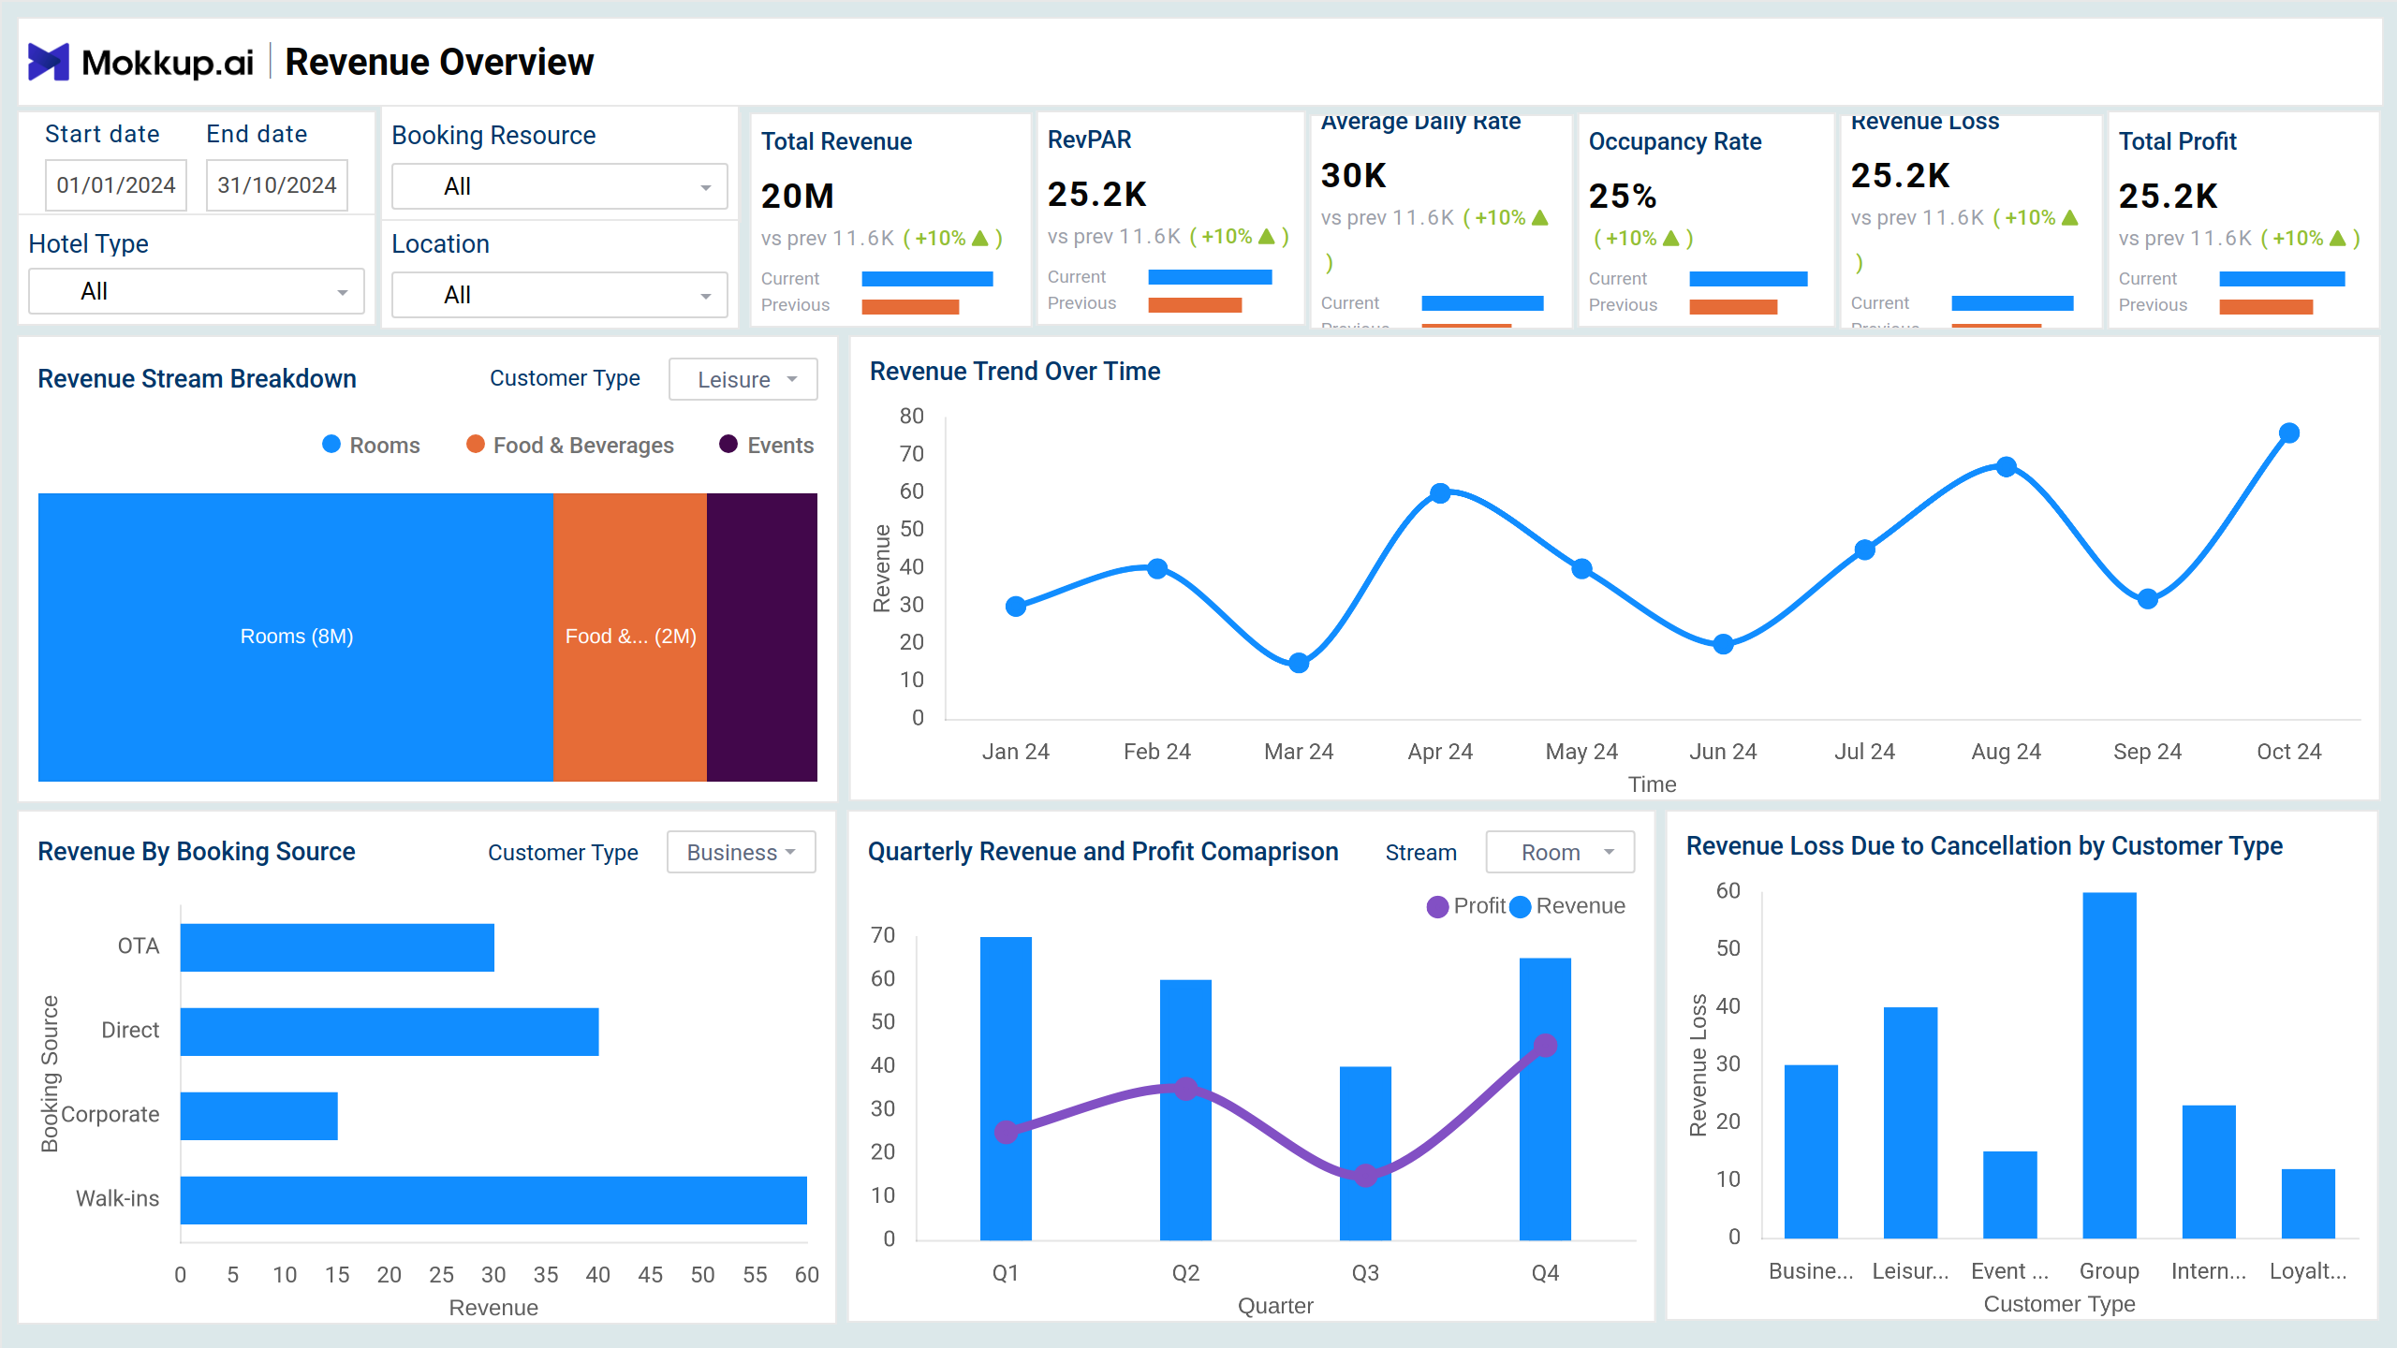This screenshot has width=2397, height=1348.
Task: Click the Revenue Overview page heading
Action: tap(439, 62)
